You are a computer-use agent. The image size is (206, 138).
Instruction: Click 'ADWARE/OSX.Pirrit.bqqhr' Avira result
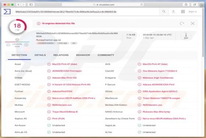67,71
